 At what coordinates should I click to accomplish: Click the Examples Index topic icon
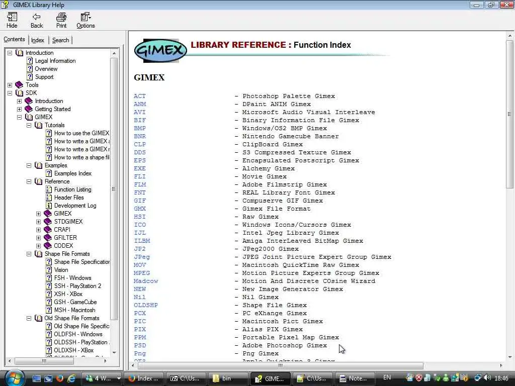pyautogui.click(x=49, y=173)
